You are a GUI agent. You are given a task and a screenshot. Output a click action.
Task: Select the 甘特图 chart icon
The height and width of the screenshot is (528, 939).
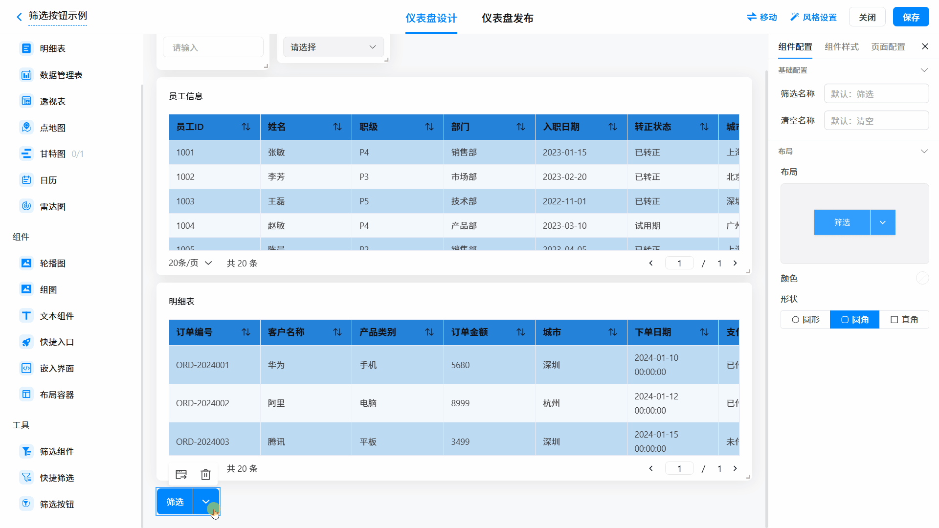tap(26, 154)
